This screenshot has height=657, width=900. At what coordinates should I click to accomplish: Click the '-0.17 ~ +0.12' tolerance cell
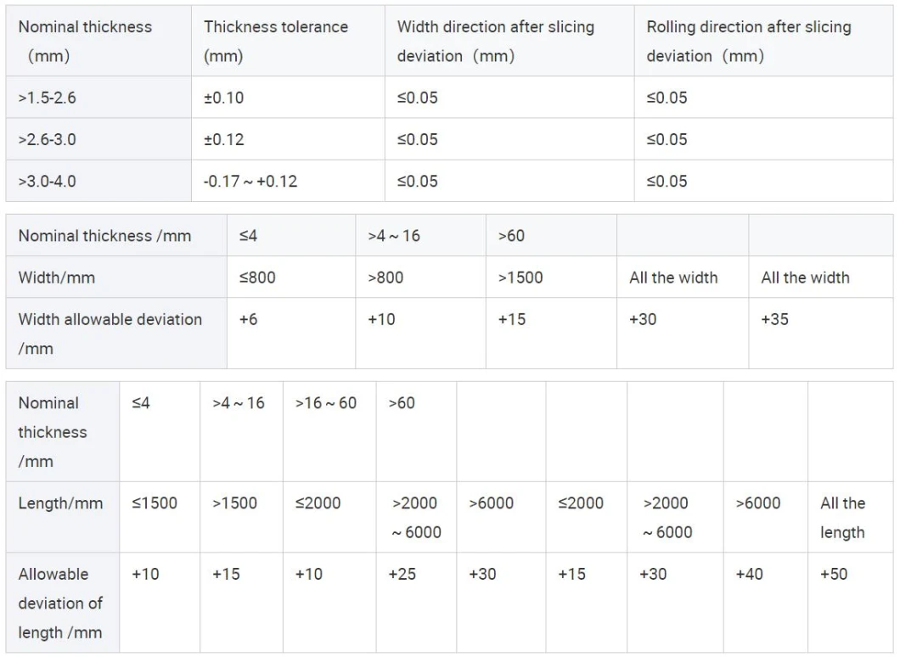click(x=250, y=181)
